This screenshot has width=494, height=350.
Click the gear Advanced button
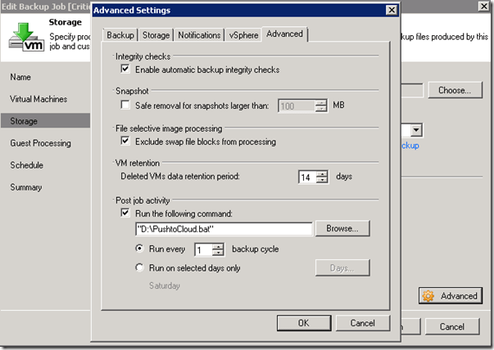[450, 296]
